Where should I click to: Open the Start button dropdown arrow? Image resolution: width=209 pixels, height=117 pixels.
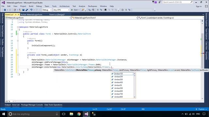79,10
